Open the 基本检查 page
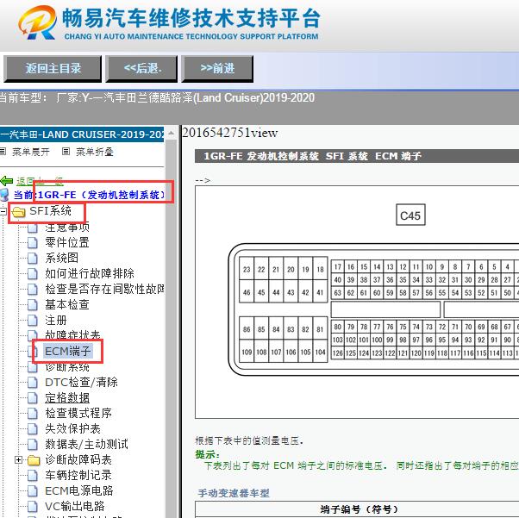This screenshot has width=519, height=518. [67, 305]
